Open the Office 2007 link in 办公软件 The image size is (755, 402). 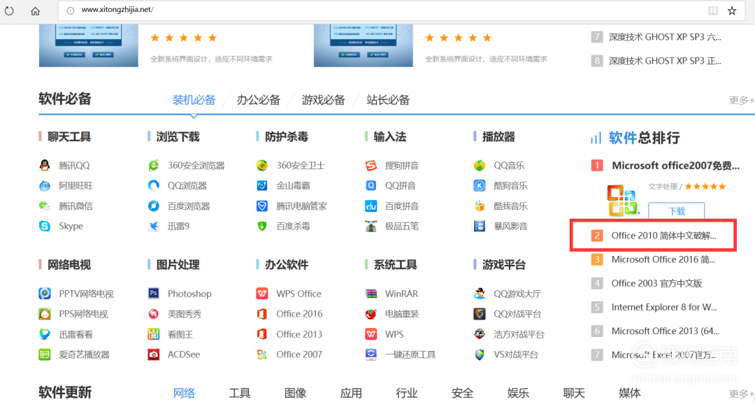tap(299, 355)
